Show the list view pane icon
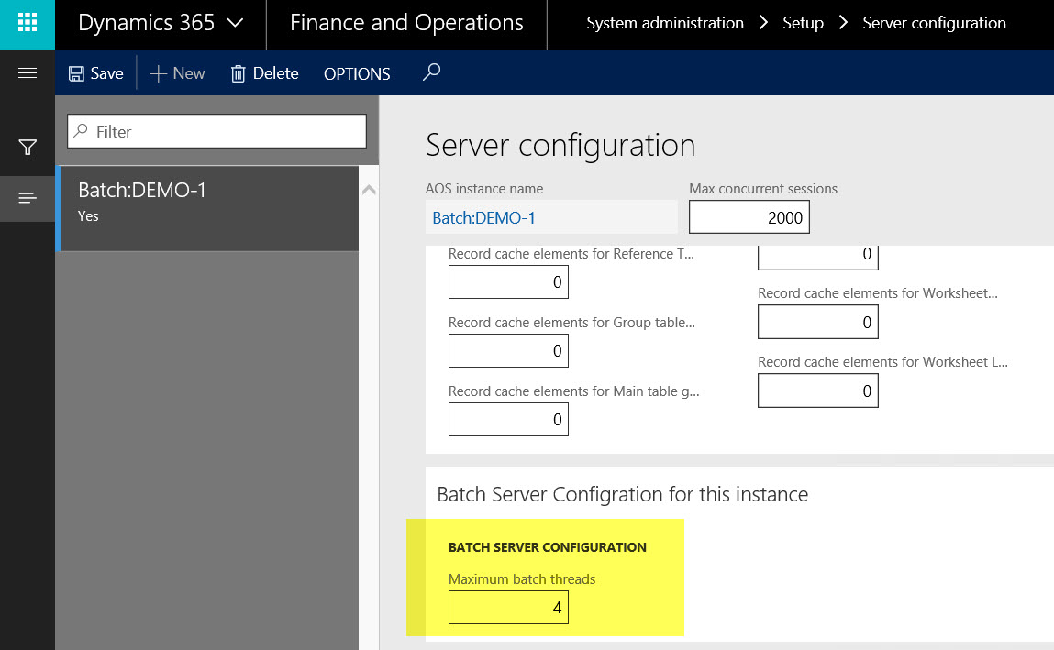This screenshot has width=1054, height=650. 28,198
